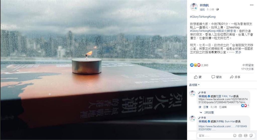257x140 pixels.
Task: Open the facebook.com link in first comment
Action: 223,101
